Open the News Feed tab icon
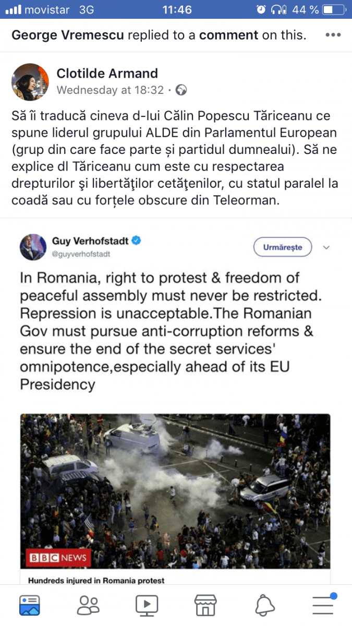 tap(29, 605)
